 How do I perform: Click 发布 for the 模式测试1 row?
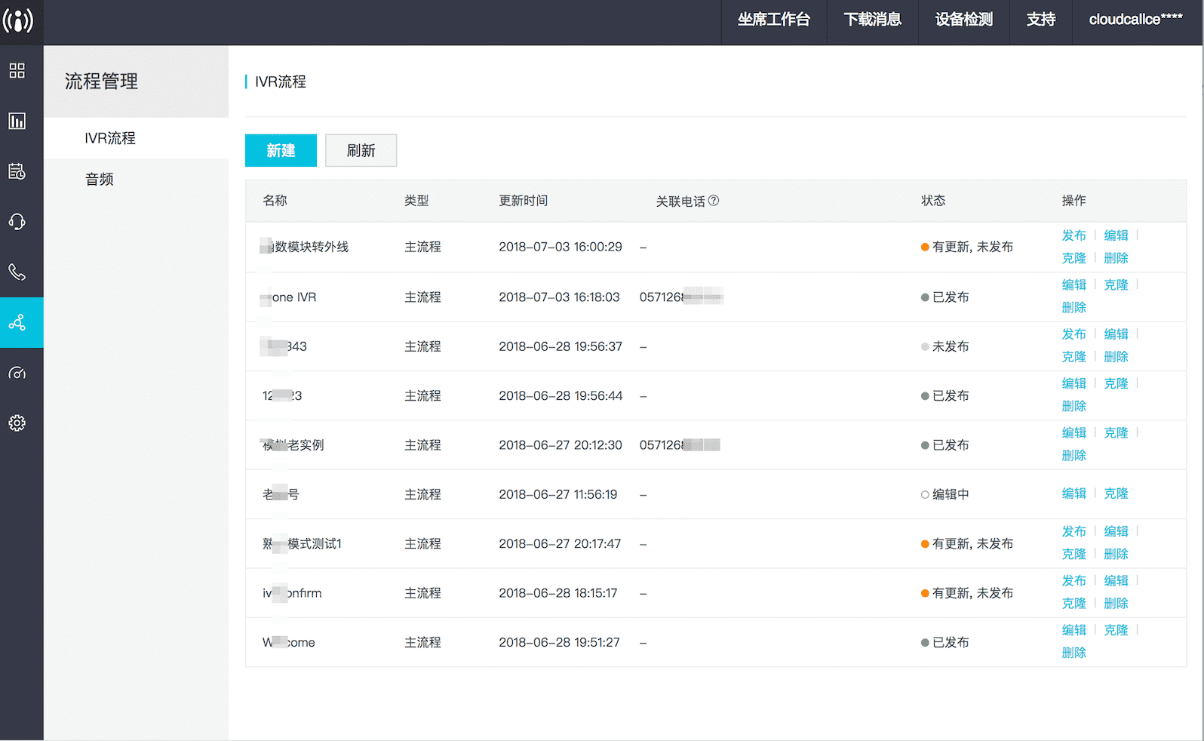pos(1074,531)
